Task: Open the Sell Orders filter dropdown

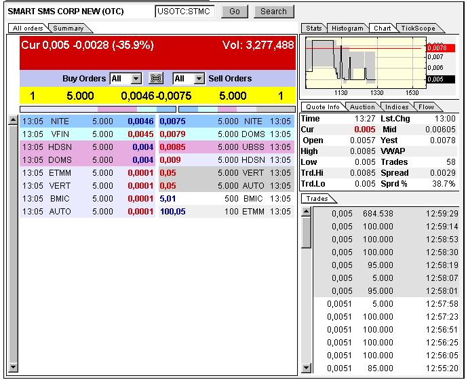Action: [198, 79]
